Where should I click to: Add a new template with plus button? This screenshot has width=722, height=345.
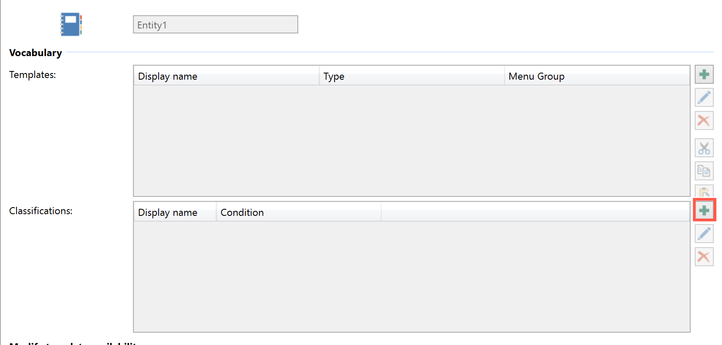coord(704,75)
